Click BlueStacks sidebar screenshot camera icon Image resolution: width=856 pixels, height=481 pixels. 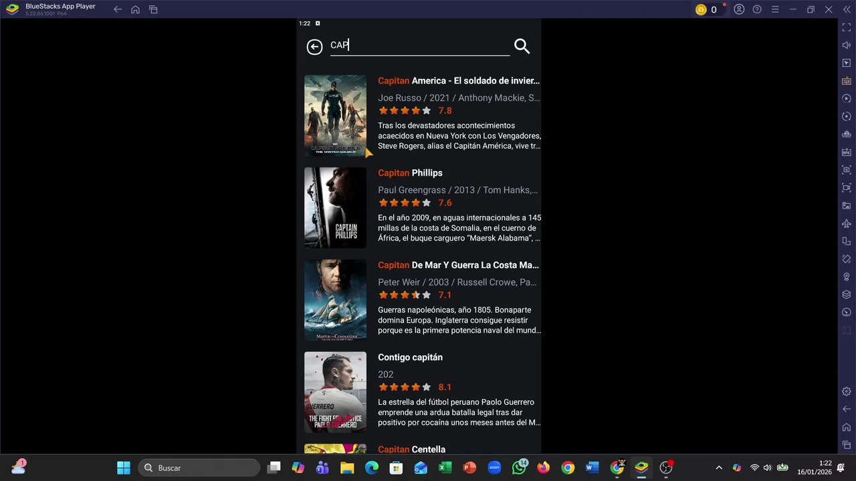[847, 170]
